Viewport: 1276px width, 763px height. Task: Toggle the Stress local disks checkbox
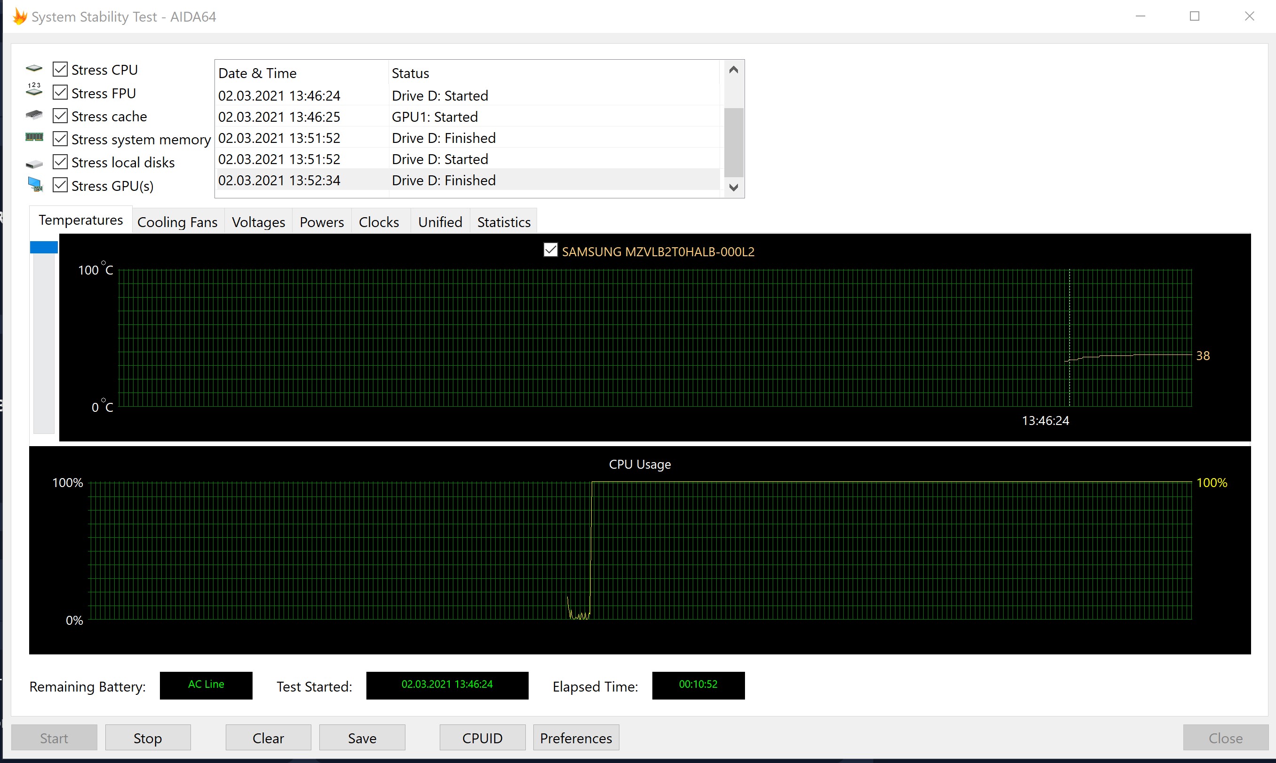pos(60,162)
